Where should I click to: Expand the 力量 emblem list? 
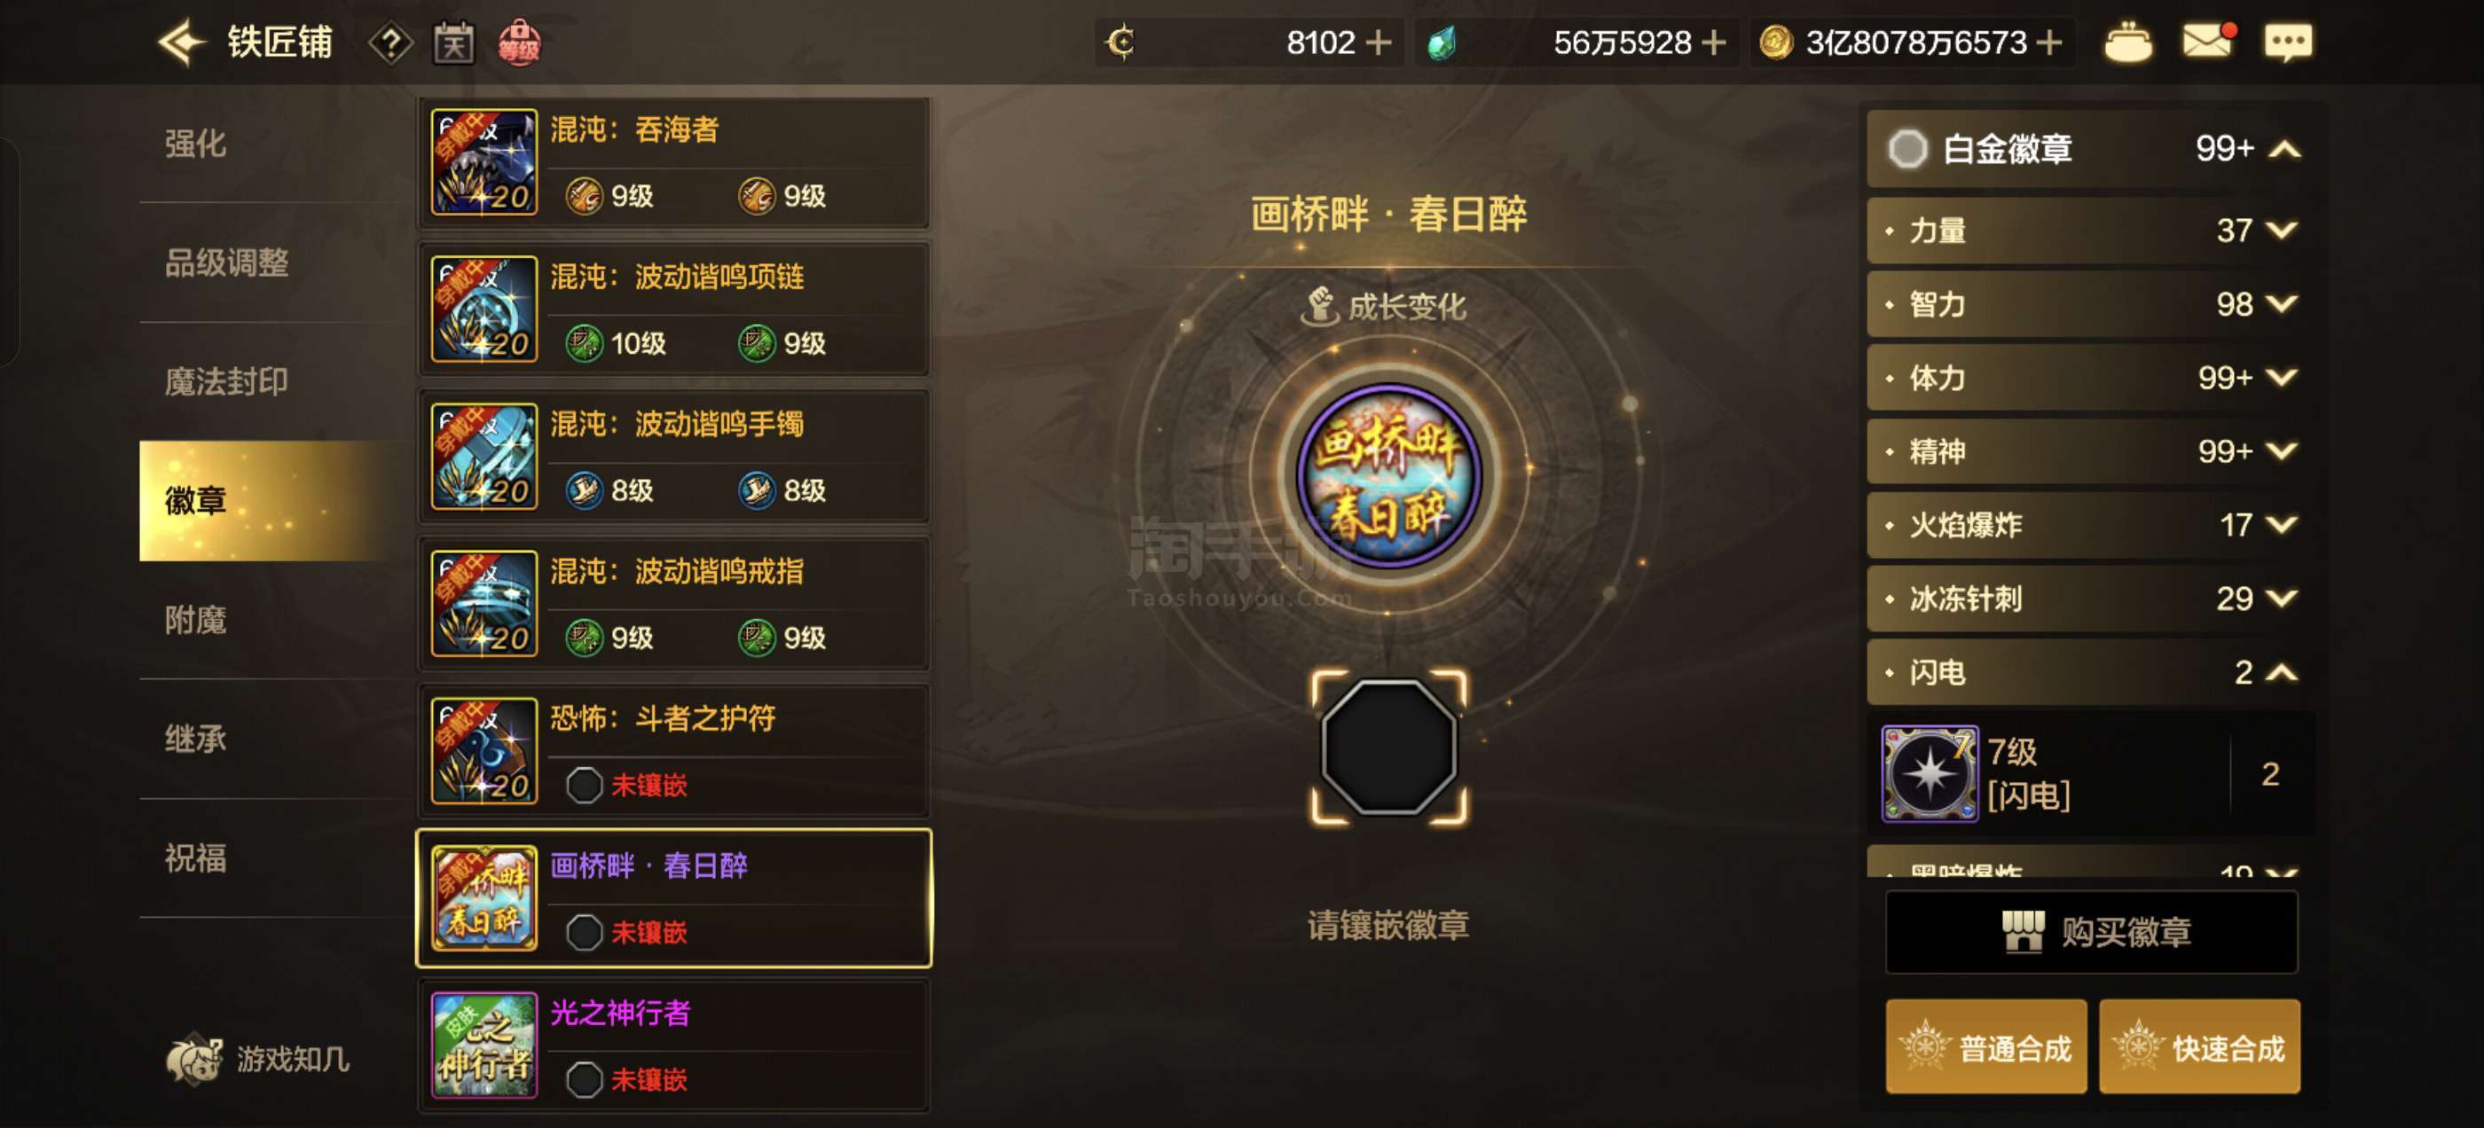click(2282, 231)
